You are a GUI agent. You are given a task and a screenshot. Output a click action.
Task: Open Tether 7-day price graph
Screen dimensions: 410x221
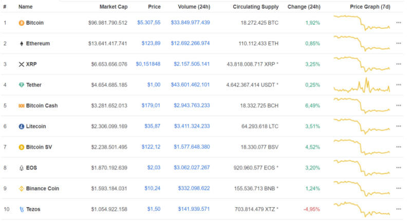[x=362, y=85]
